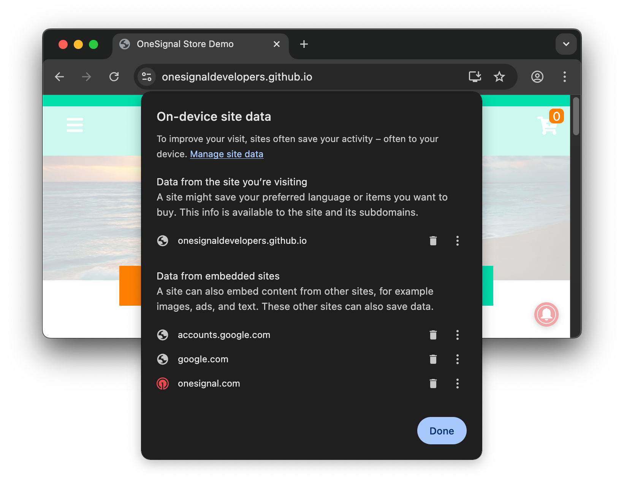Close the OneSignal Store Demo tab
The height and width of the screenshot is (480, 624).
[277, 44]
